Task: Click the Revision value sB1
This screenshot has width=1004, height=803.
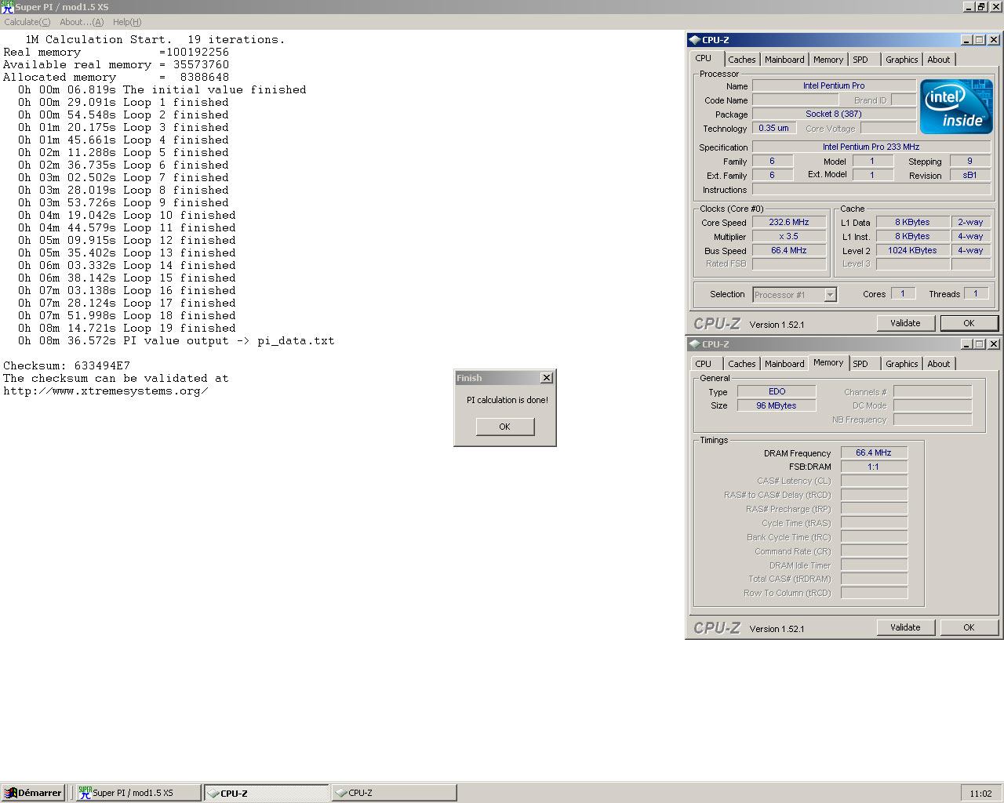Action: (x=970, y=175)
